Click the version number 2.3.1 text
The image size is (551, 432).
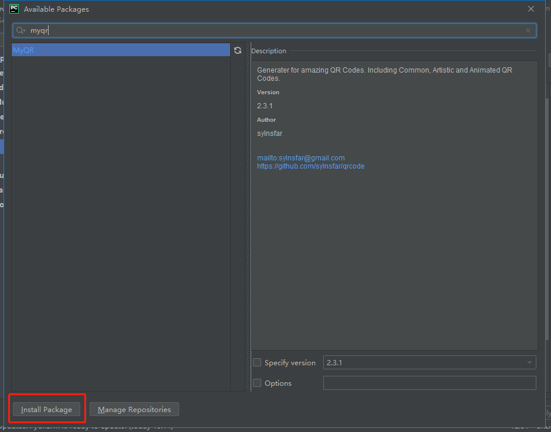[x=265, y=106]
